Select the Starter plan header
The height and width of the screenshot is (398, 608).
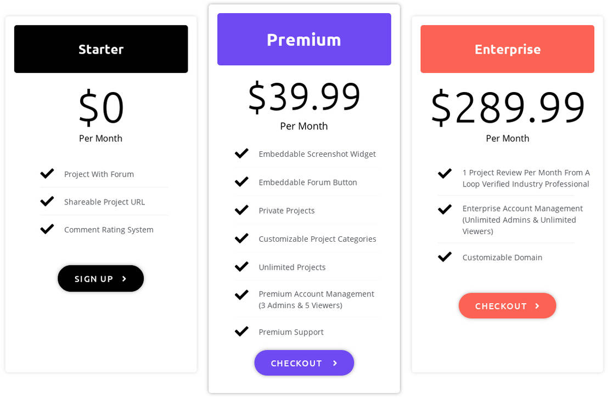(101, 49)
